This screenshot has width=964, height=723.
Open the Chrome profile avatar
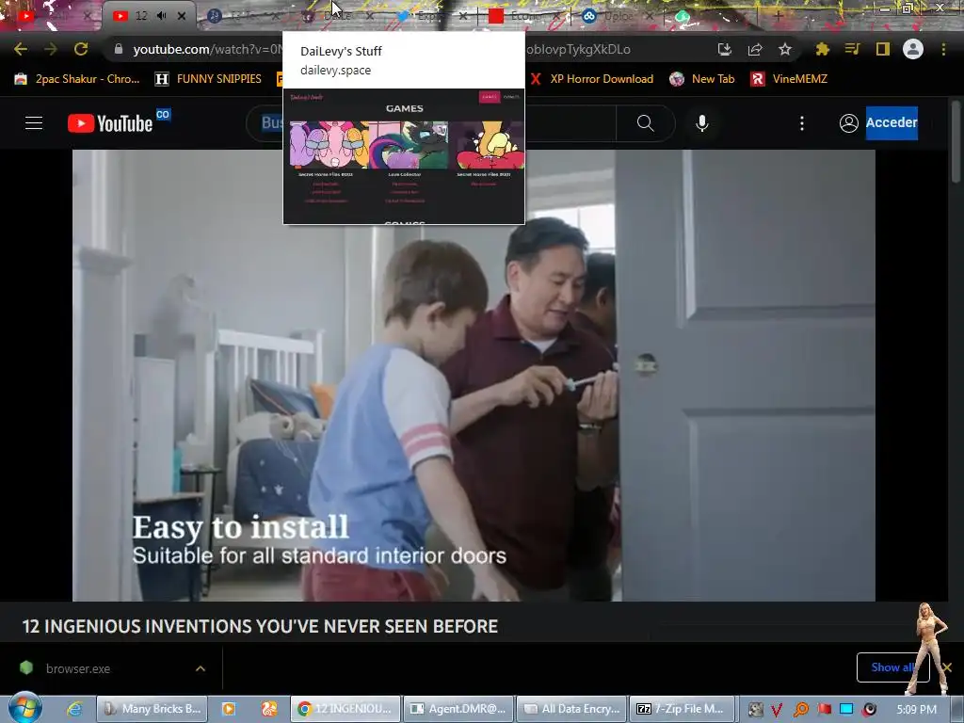click(x=913, y=49)
